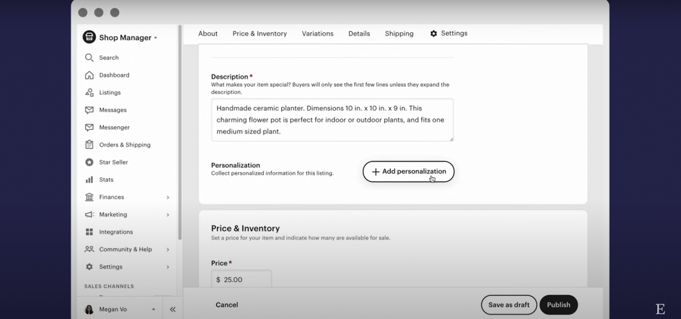Click Add personalization button

(x=408, y=172)
